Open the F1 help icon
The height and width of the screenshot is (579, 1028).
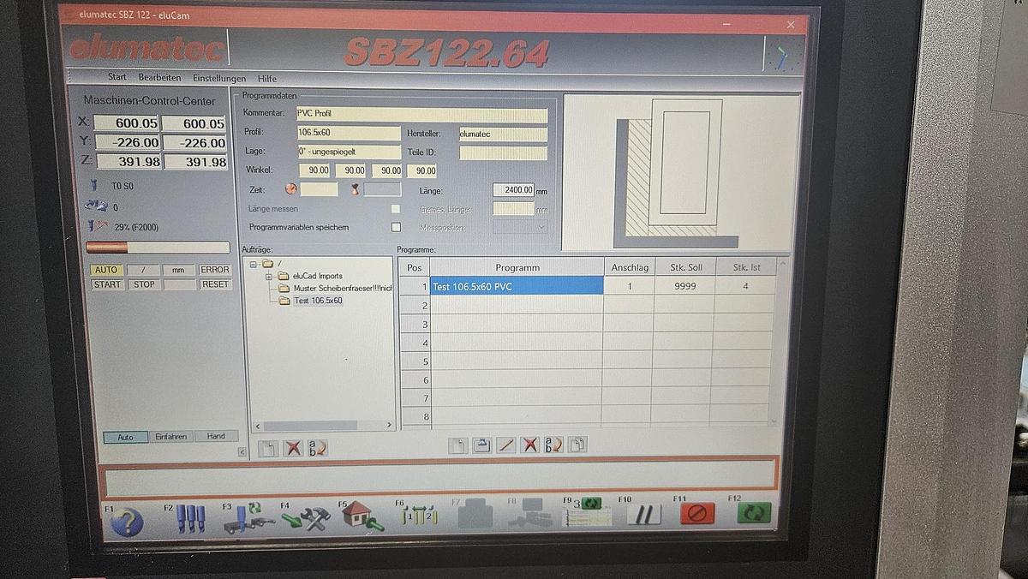point(127,520)
